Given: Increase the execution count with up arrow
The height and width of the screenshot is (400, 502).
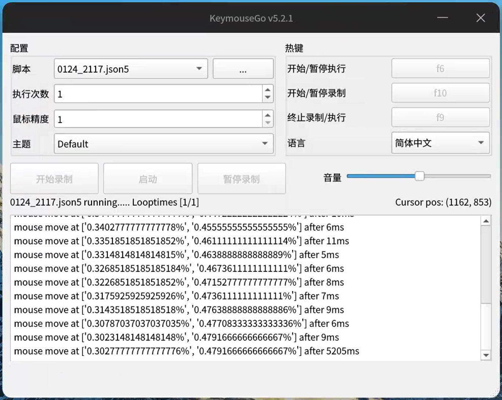Looking at the screenshot, I should click(x=268, y=90).
